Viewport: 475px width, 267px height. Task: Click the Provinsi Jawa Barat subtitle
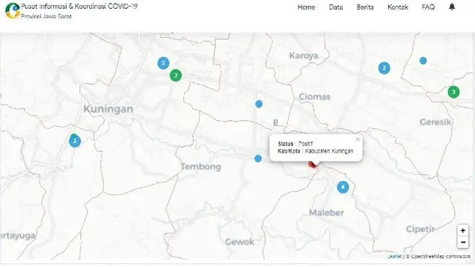[46, 16]
